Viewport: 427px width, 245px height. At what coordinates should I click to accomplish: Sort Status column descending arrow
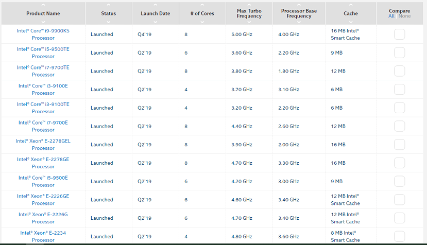(x=108, y=22)
